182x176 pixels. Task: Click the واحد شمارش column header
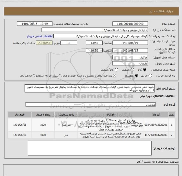coord(66,115)
